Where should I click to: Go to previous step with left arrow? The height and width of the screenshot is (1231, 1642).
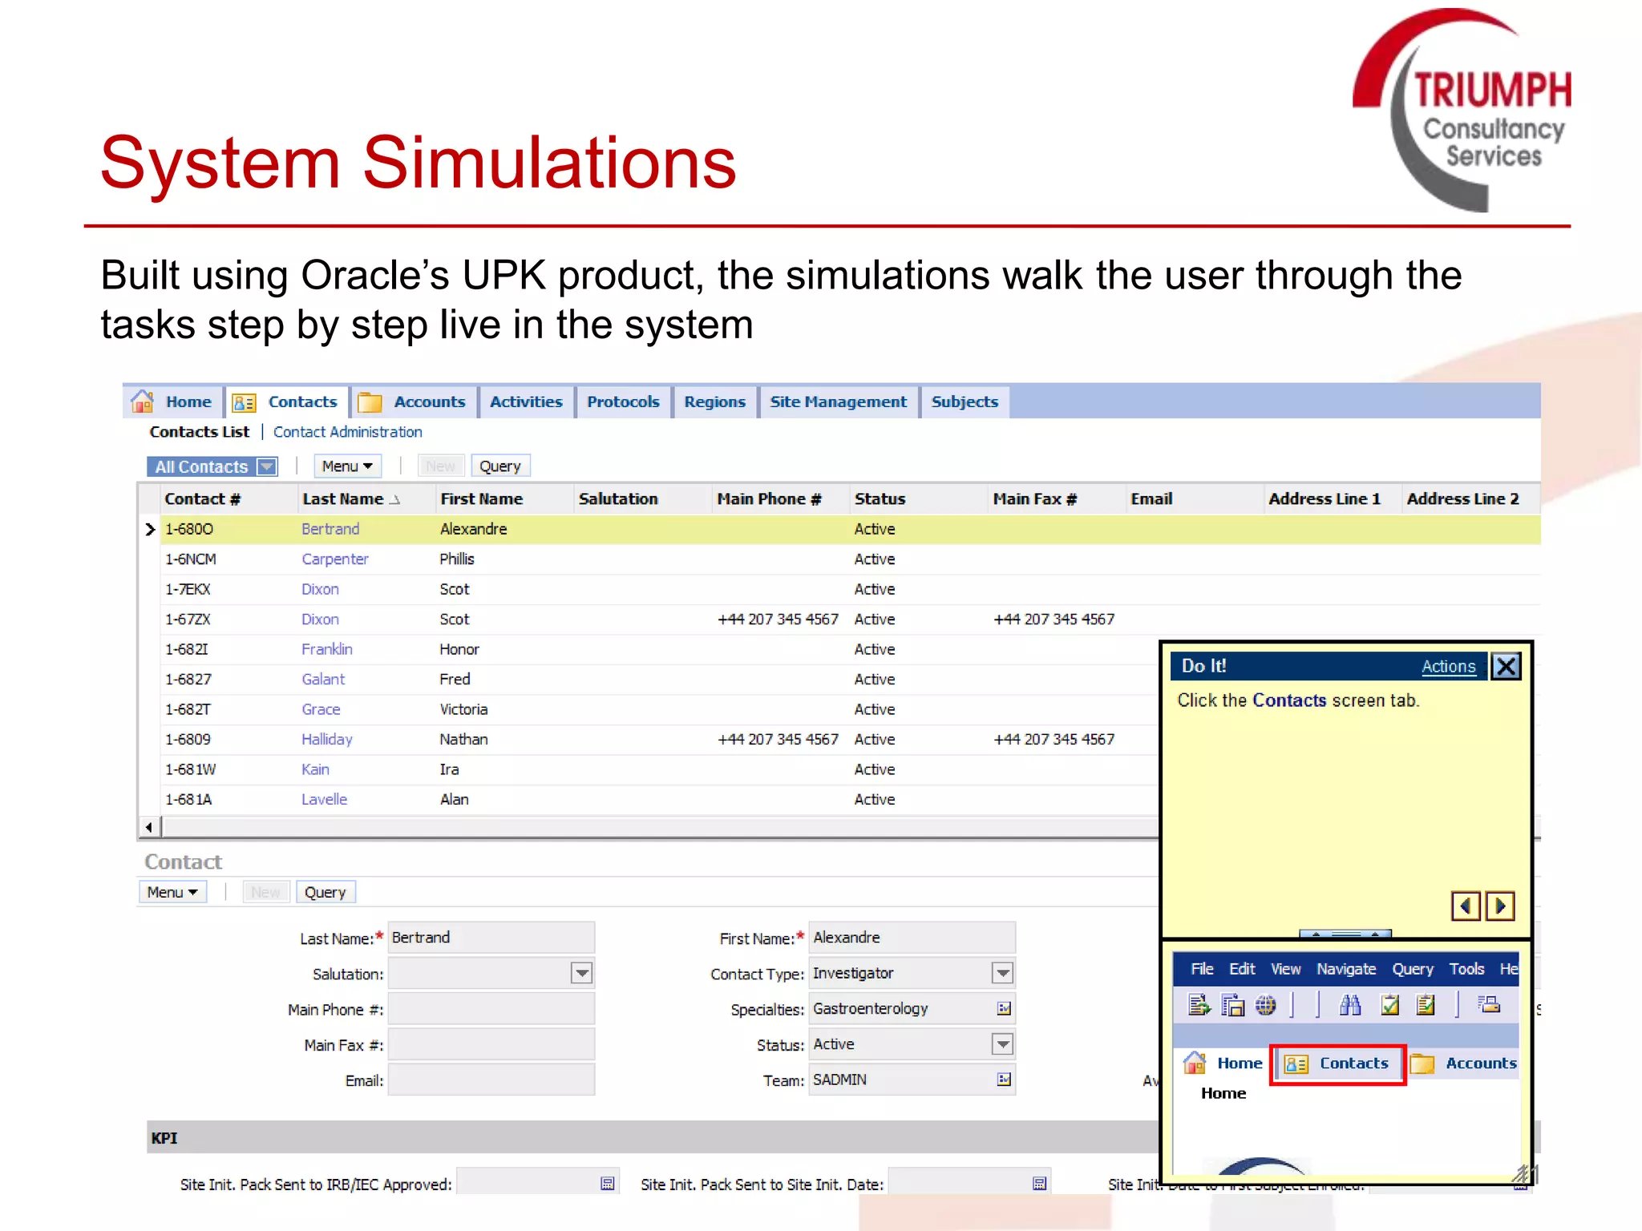(x=1466, y=906)
